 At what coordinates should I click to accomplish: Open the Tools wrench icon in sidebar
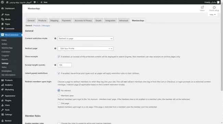[2, 110]
